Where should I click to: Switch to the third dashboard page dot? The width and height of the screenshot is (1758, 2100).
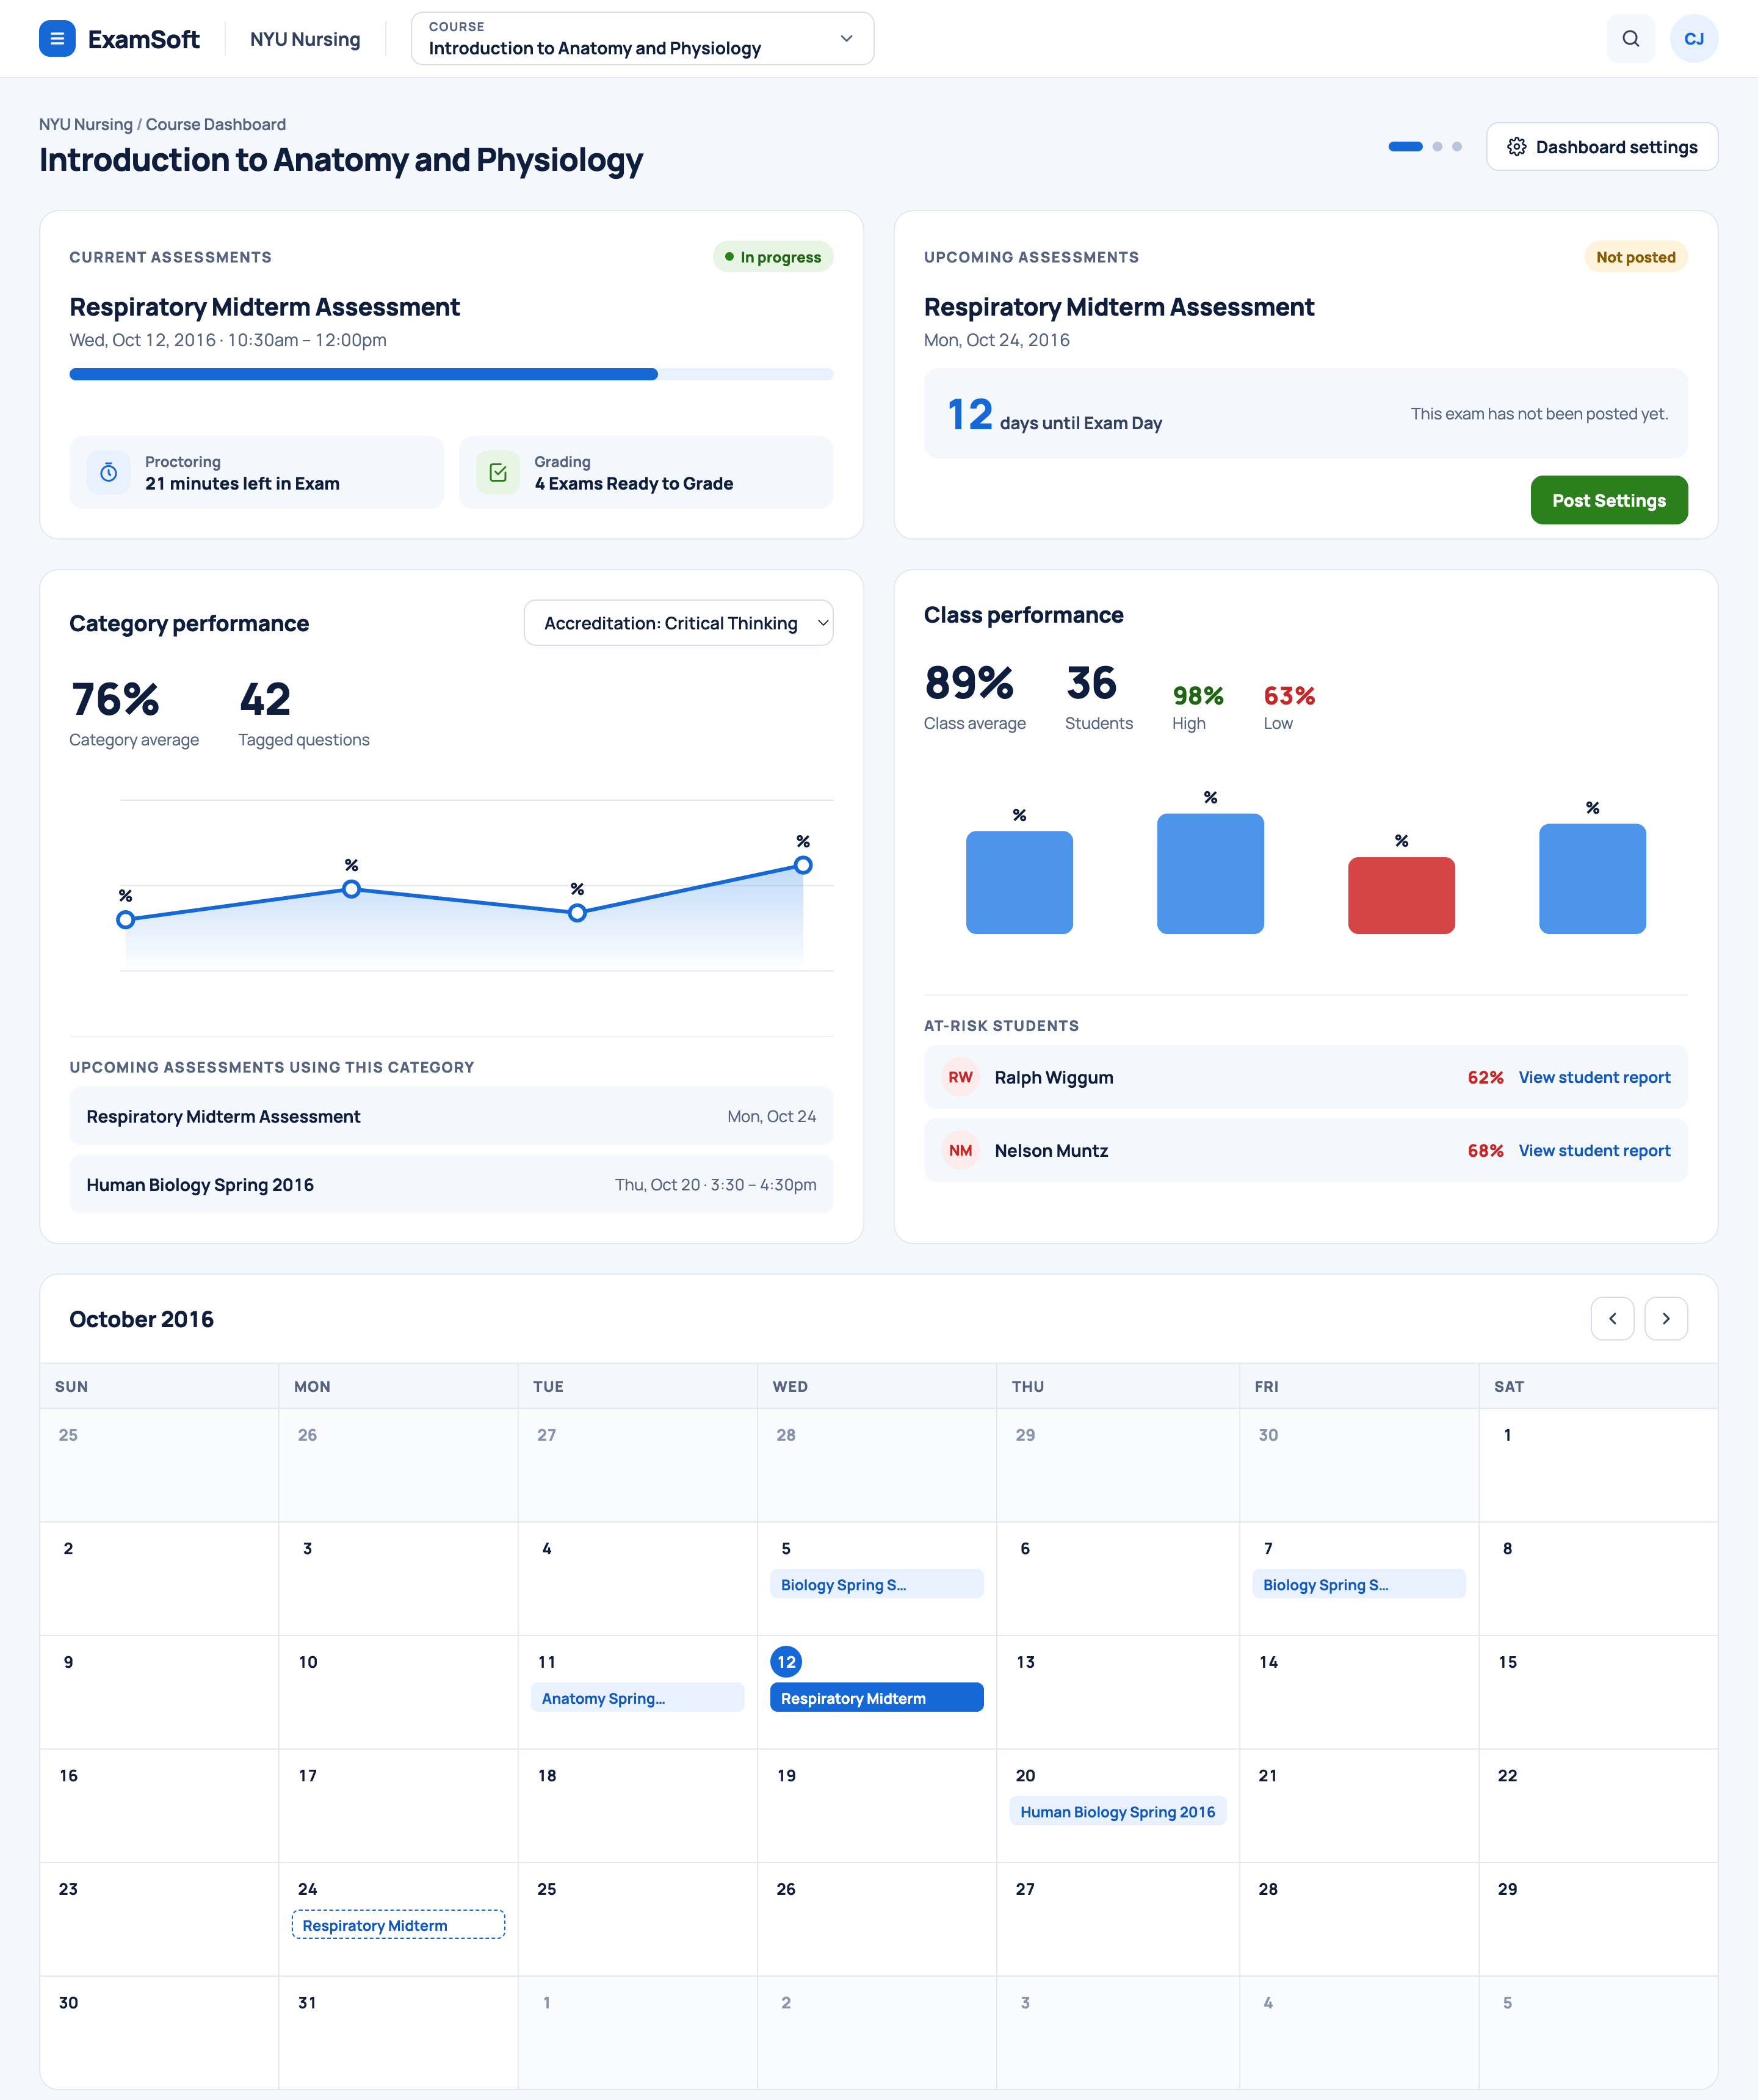pyautogui.click(x=1457, y=147)
